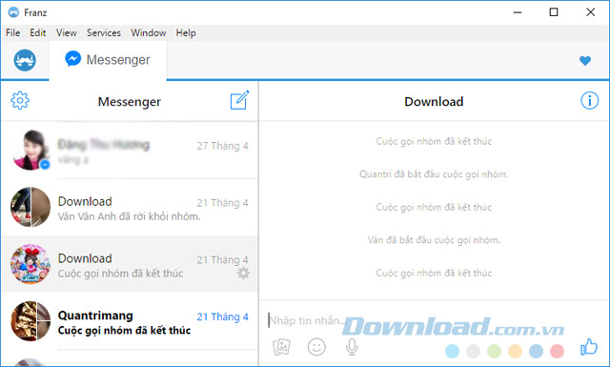Switch to the Messenger service tab

[x=108, y=59]
